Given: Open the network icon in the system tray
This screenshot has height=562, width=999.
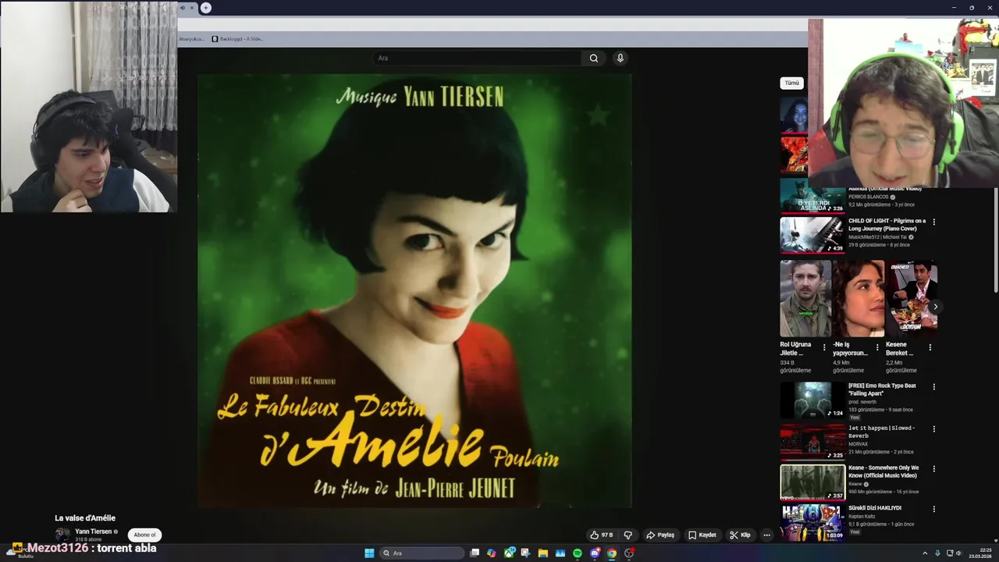Looking at the screenshot, I should point(950,553).
